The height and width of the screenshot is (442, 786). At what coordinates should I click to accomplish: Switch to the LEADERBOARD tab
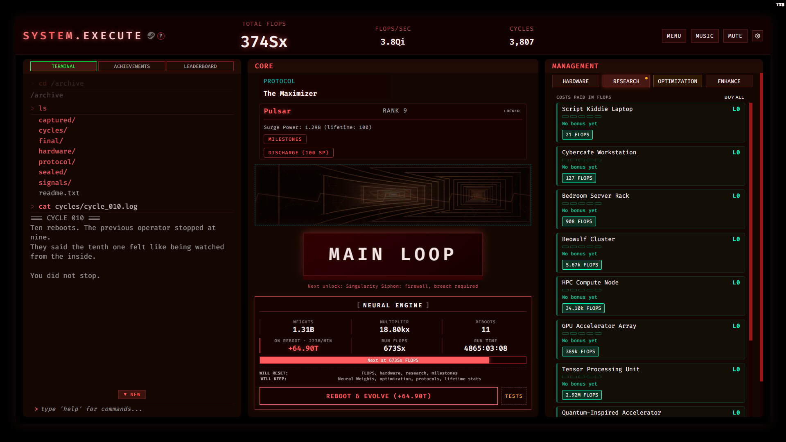click(200, 66)
